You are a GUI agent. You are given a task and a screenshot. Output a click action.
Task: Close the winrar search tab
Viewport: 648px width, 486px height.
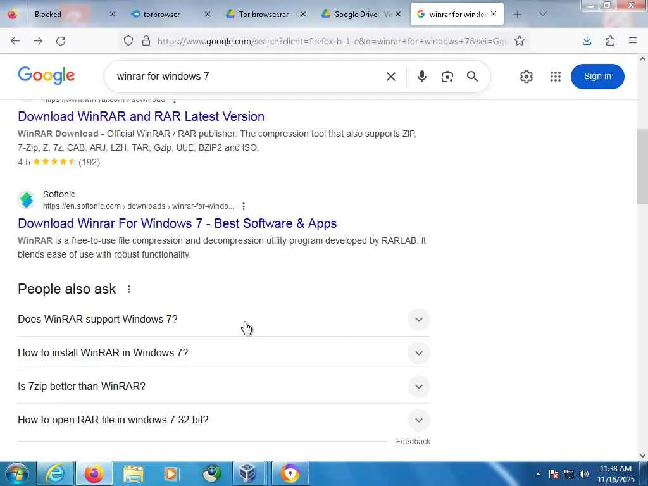click(494, 14)
